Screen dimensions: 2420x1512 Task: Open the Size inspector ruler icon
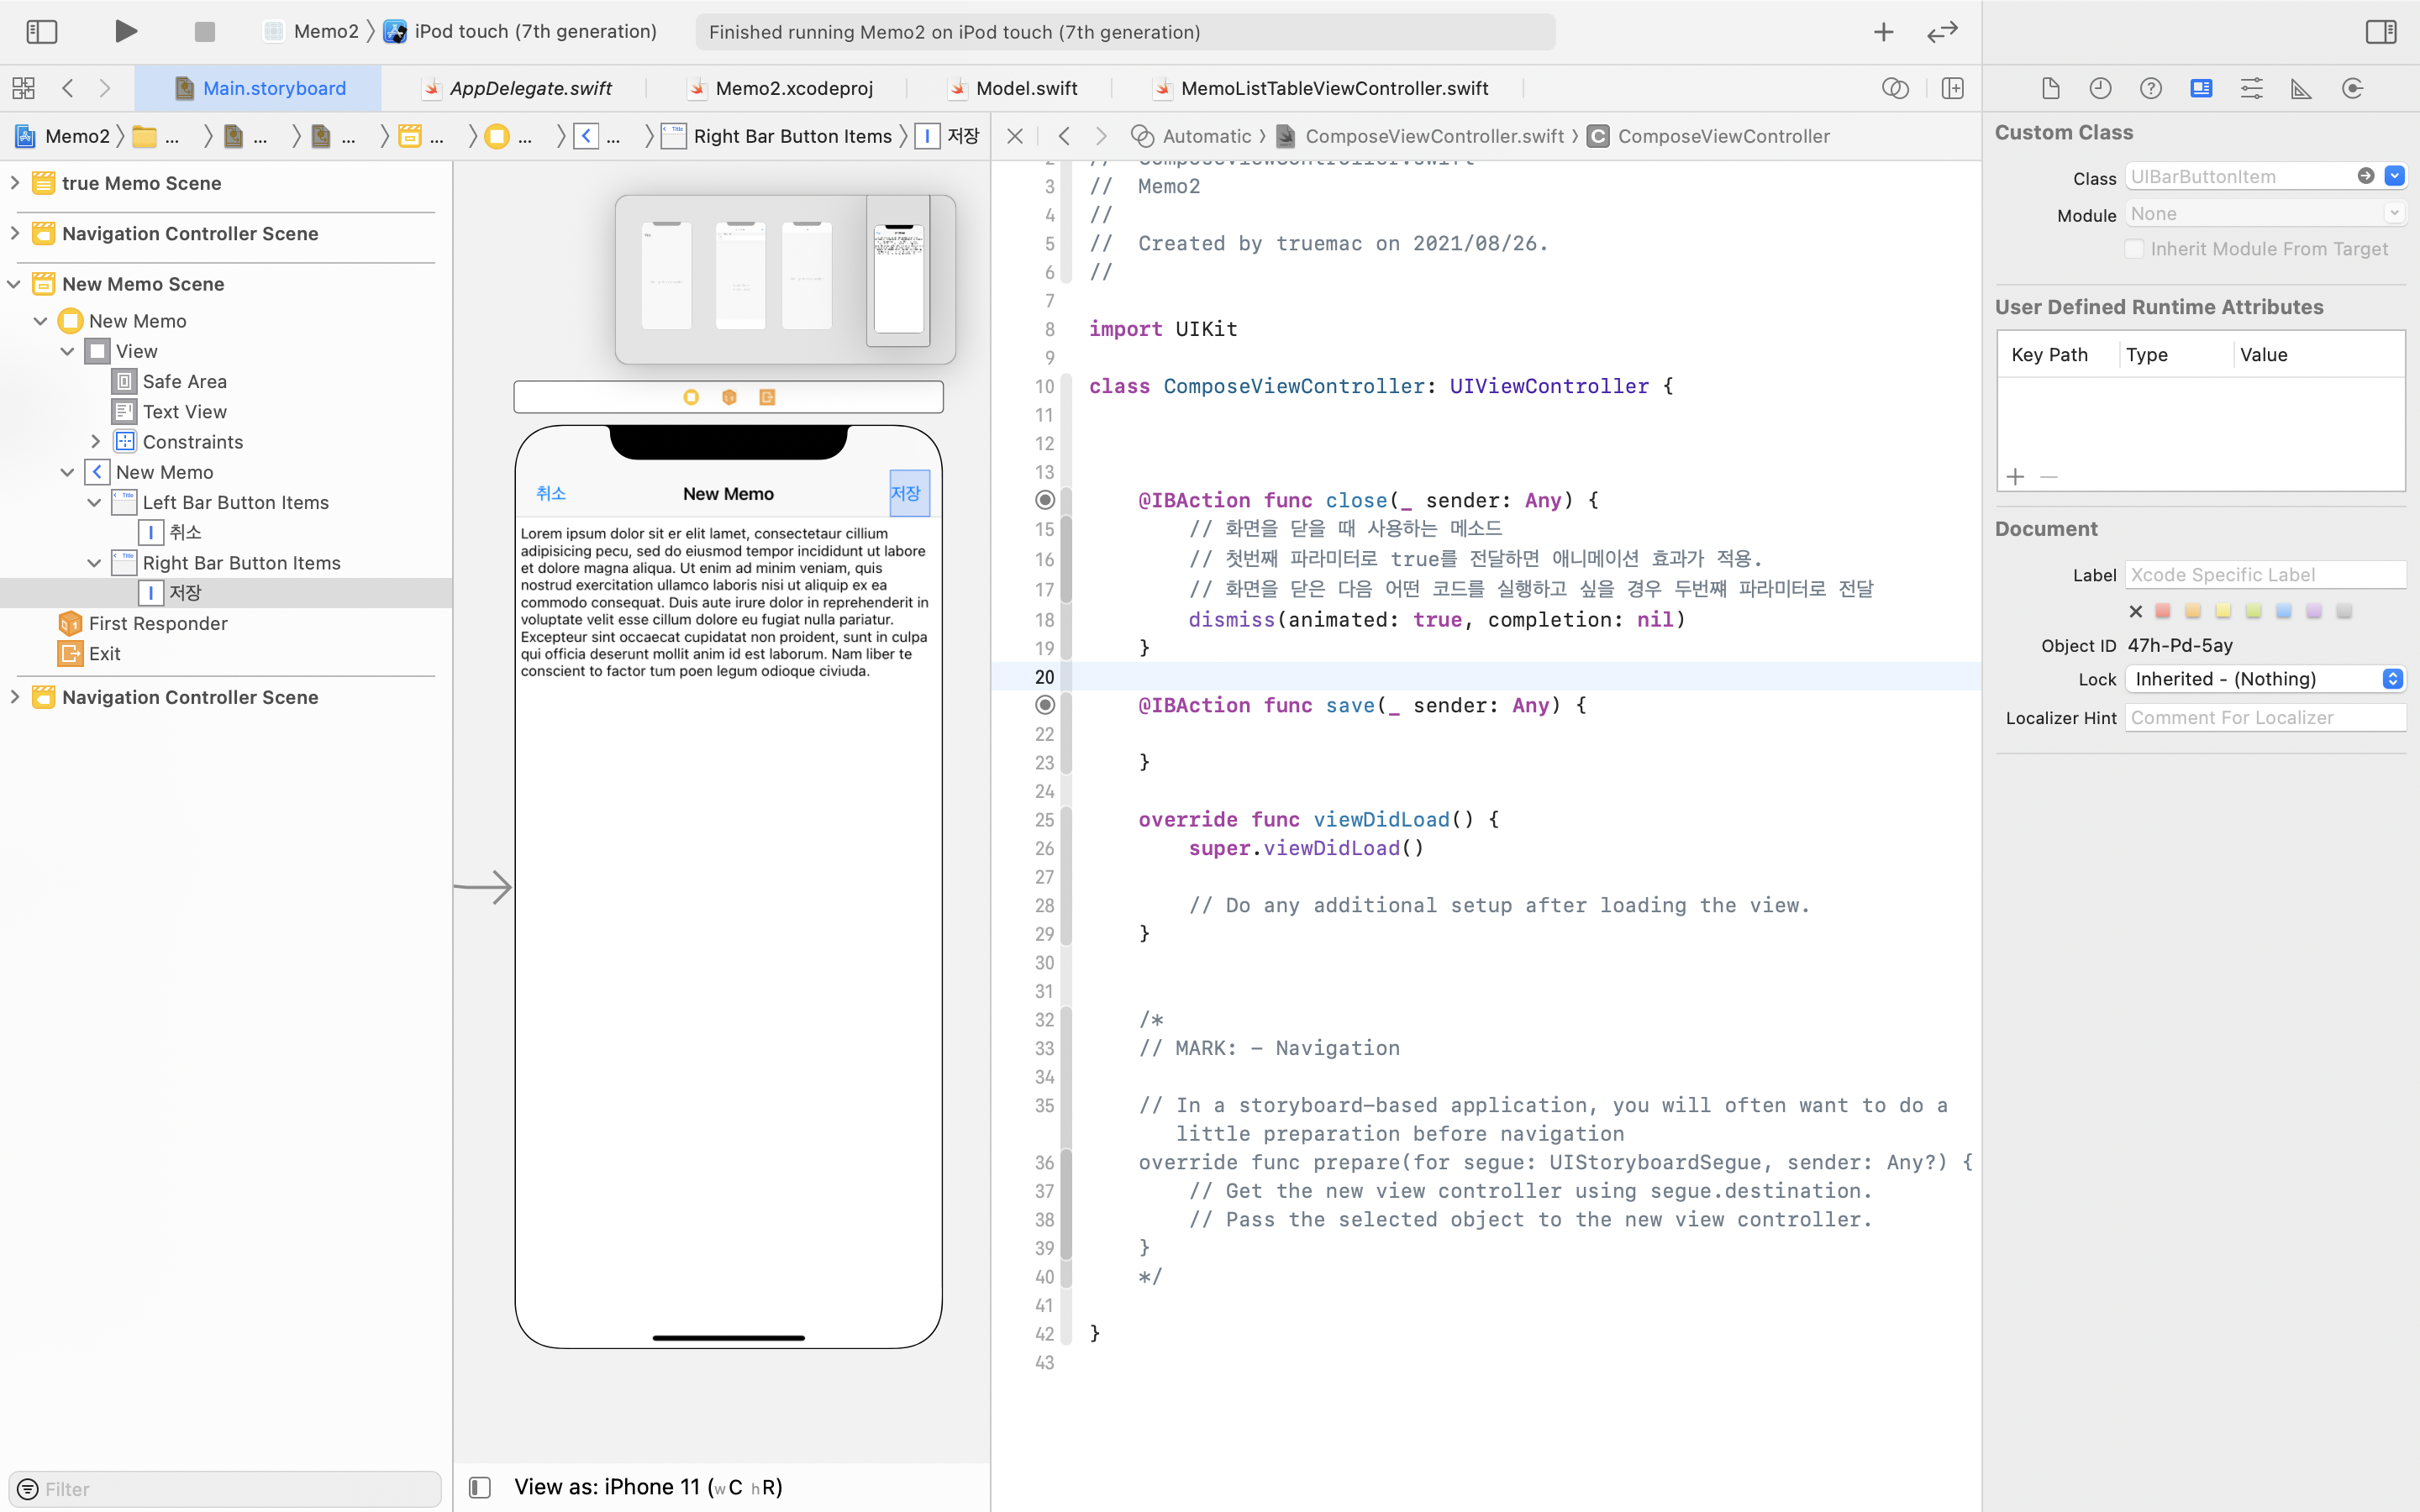tap(2301, 88)
